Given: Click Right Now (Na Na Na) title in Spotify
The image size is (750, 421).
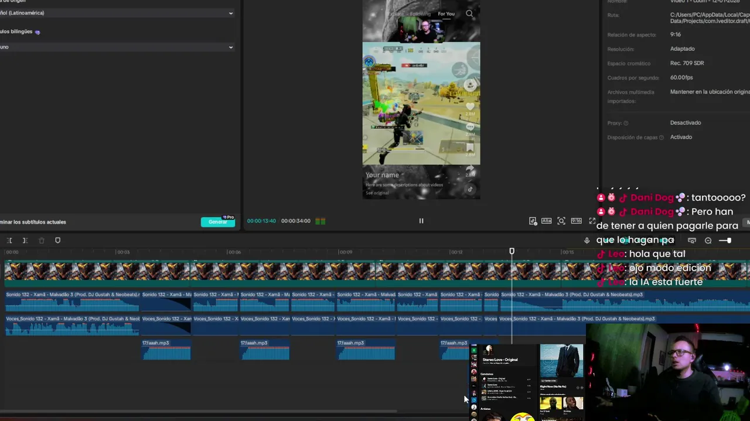Looking at the screenshot, I should click(x=553, y=387).
